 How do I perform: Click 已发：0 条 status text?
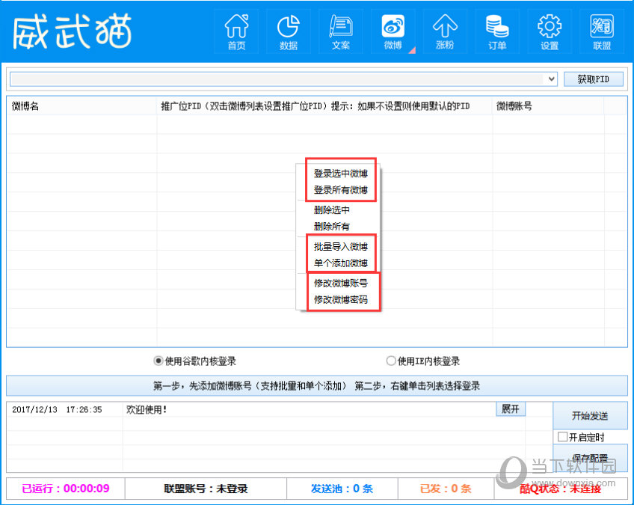click(x=446, y=489)
